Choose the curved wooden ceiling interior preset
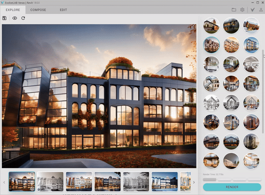The width and height of the screenshot is (265, 195). [231, 84]
